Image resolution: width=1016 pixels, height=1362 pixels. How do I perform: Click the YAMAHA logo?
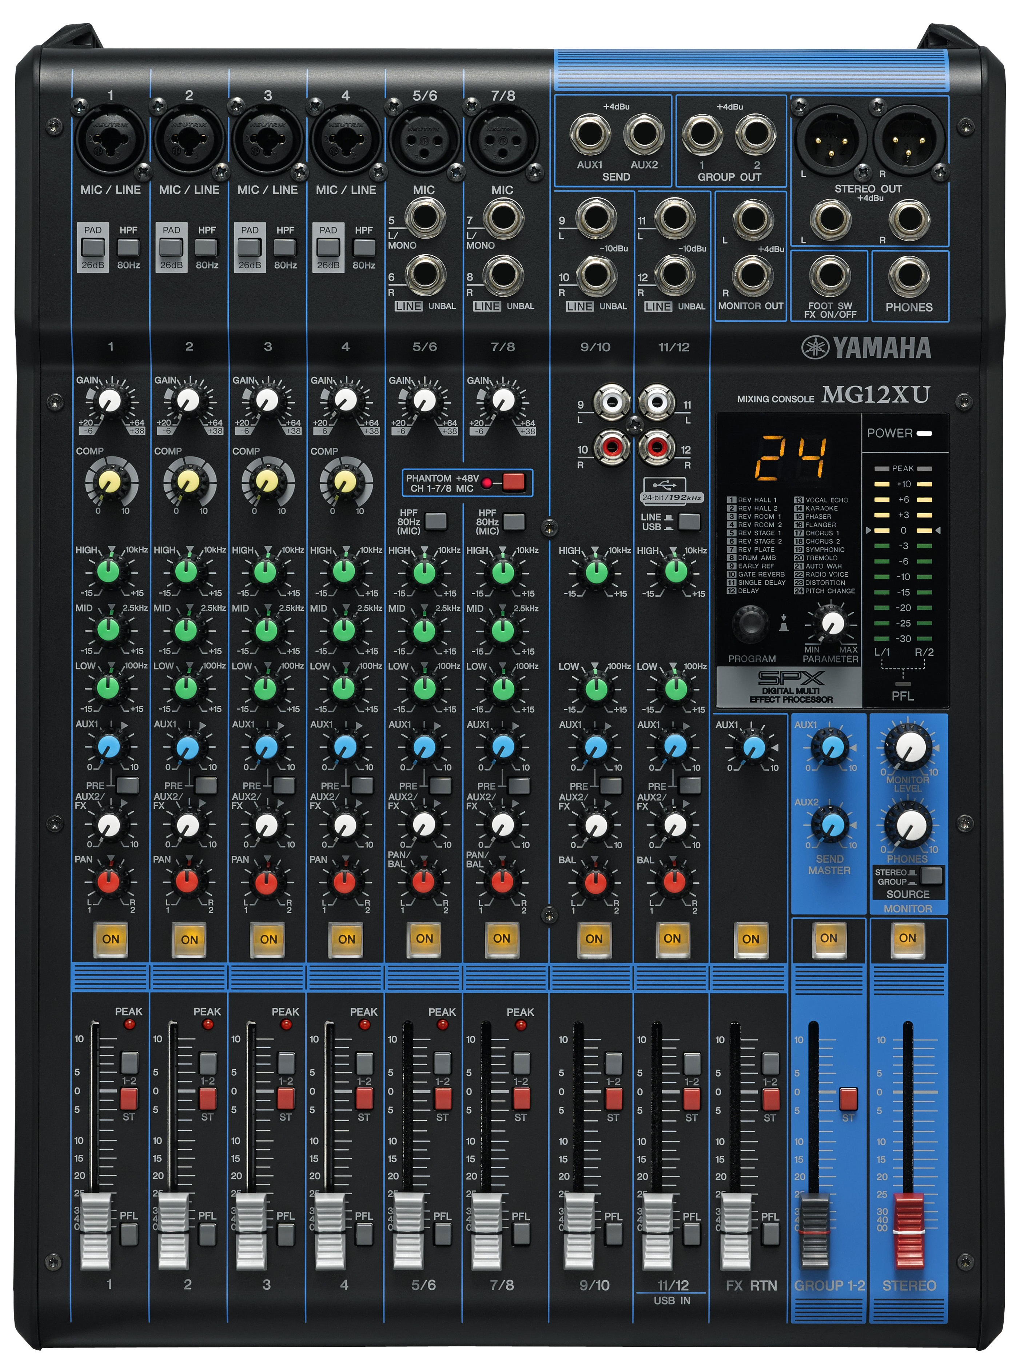tap(866, 348)
